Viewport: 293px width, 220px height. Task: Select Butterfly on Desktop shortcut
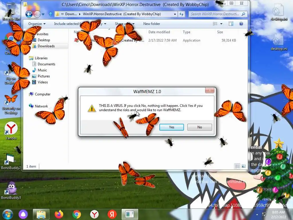(x=11, y=105)
